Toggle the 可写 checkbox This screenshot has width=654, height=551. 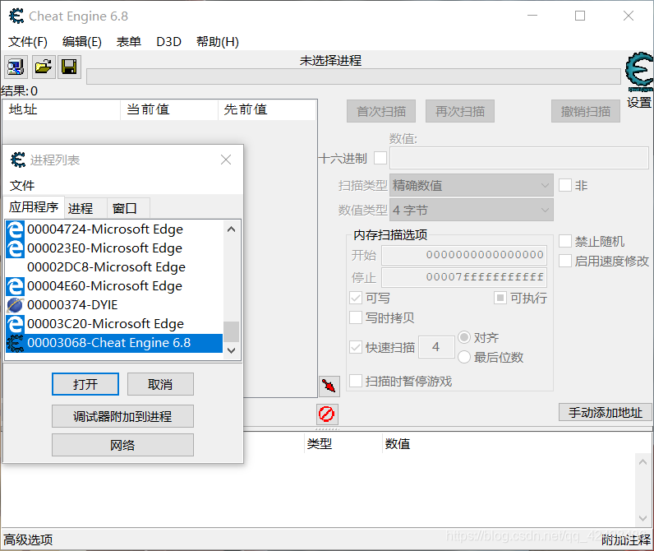(356, 298)
